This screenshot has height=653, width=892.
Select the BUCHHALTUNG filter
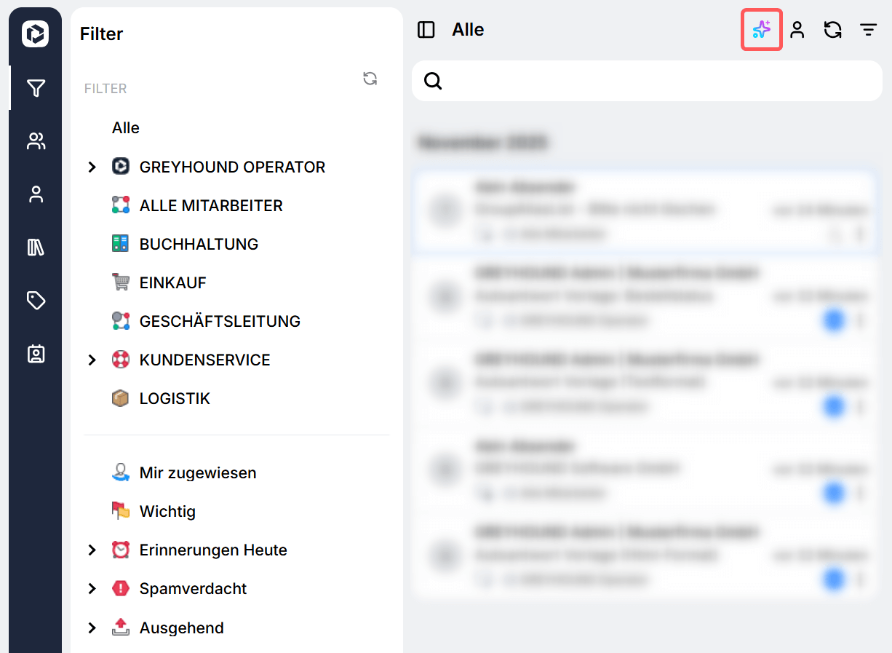click(198, 245)
